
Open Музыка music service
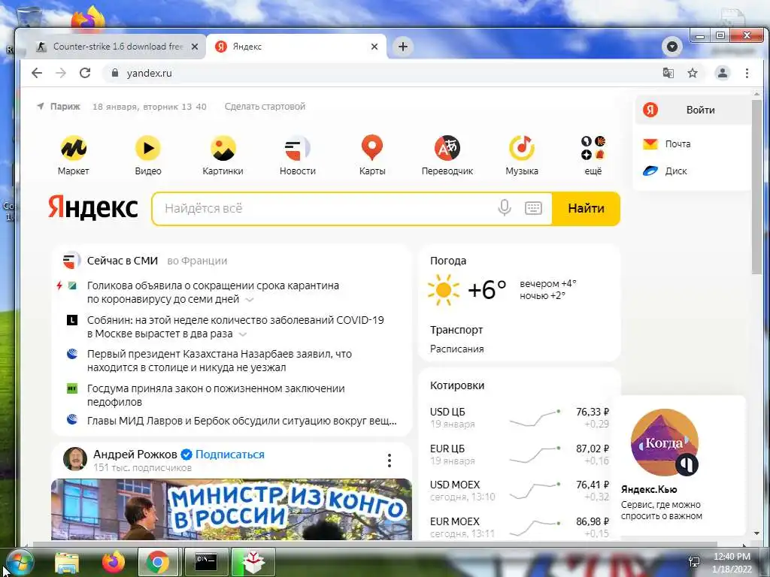point(522,148)
